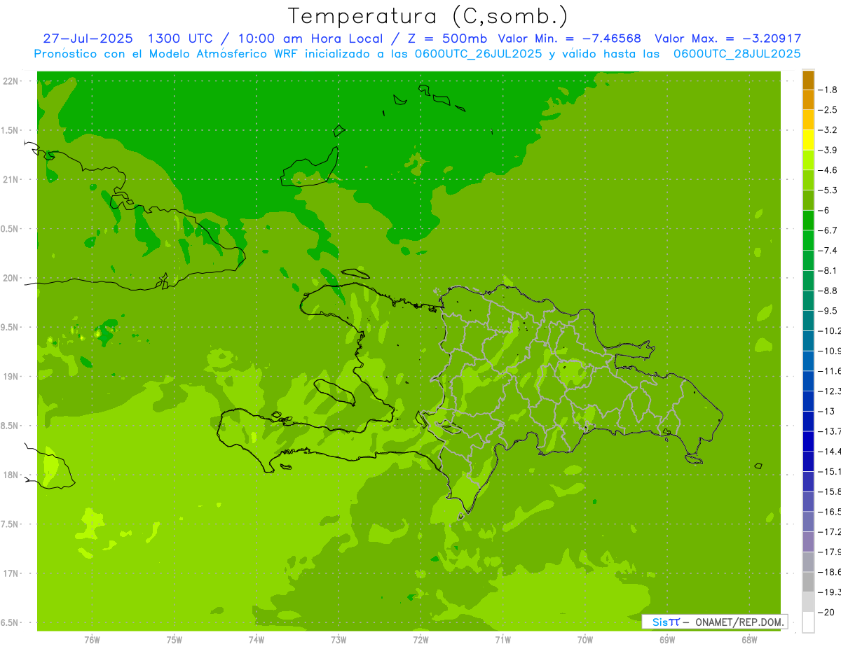Click the 76W longitude axis label
The height and width of the screenshot is (649, 841).
[92, 640]
